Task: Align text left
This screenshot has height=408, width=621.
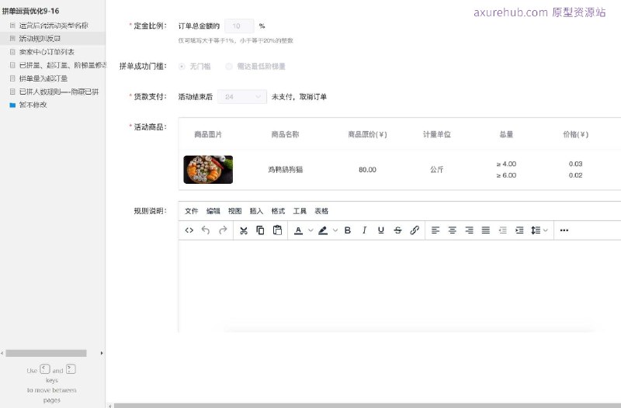Action: click(435, 230)
